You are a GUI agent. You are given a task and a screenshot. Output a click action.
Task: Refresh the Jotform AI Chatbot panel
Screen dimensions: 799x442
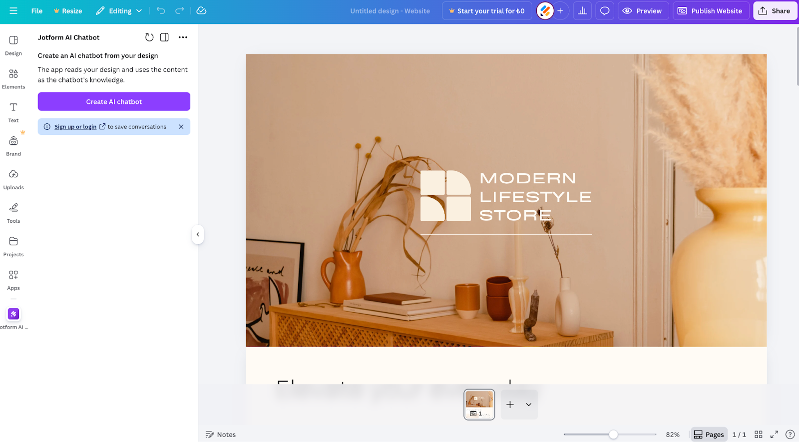pyautogui.click(x=149, y=37)
